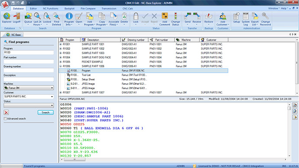299x168 pixels.
Task: Click the Receive transfer icon
Action: tap(197, 19)
